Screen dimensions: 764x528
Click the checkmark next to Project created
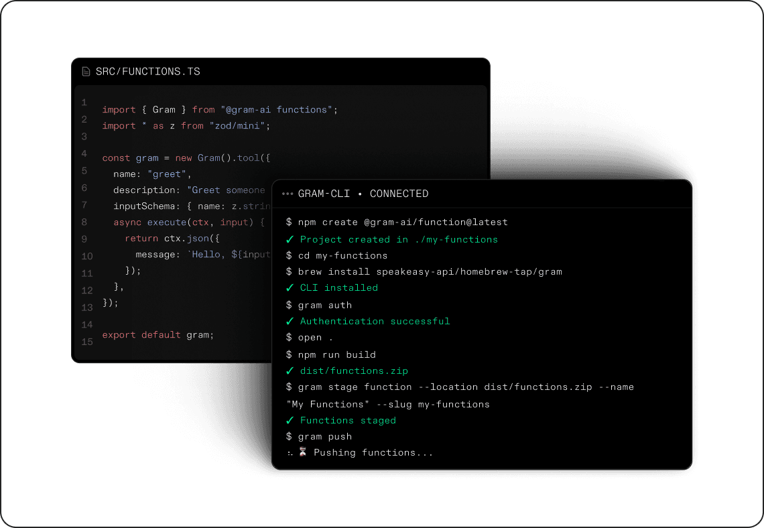pos(290,239)
